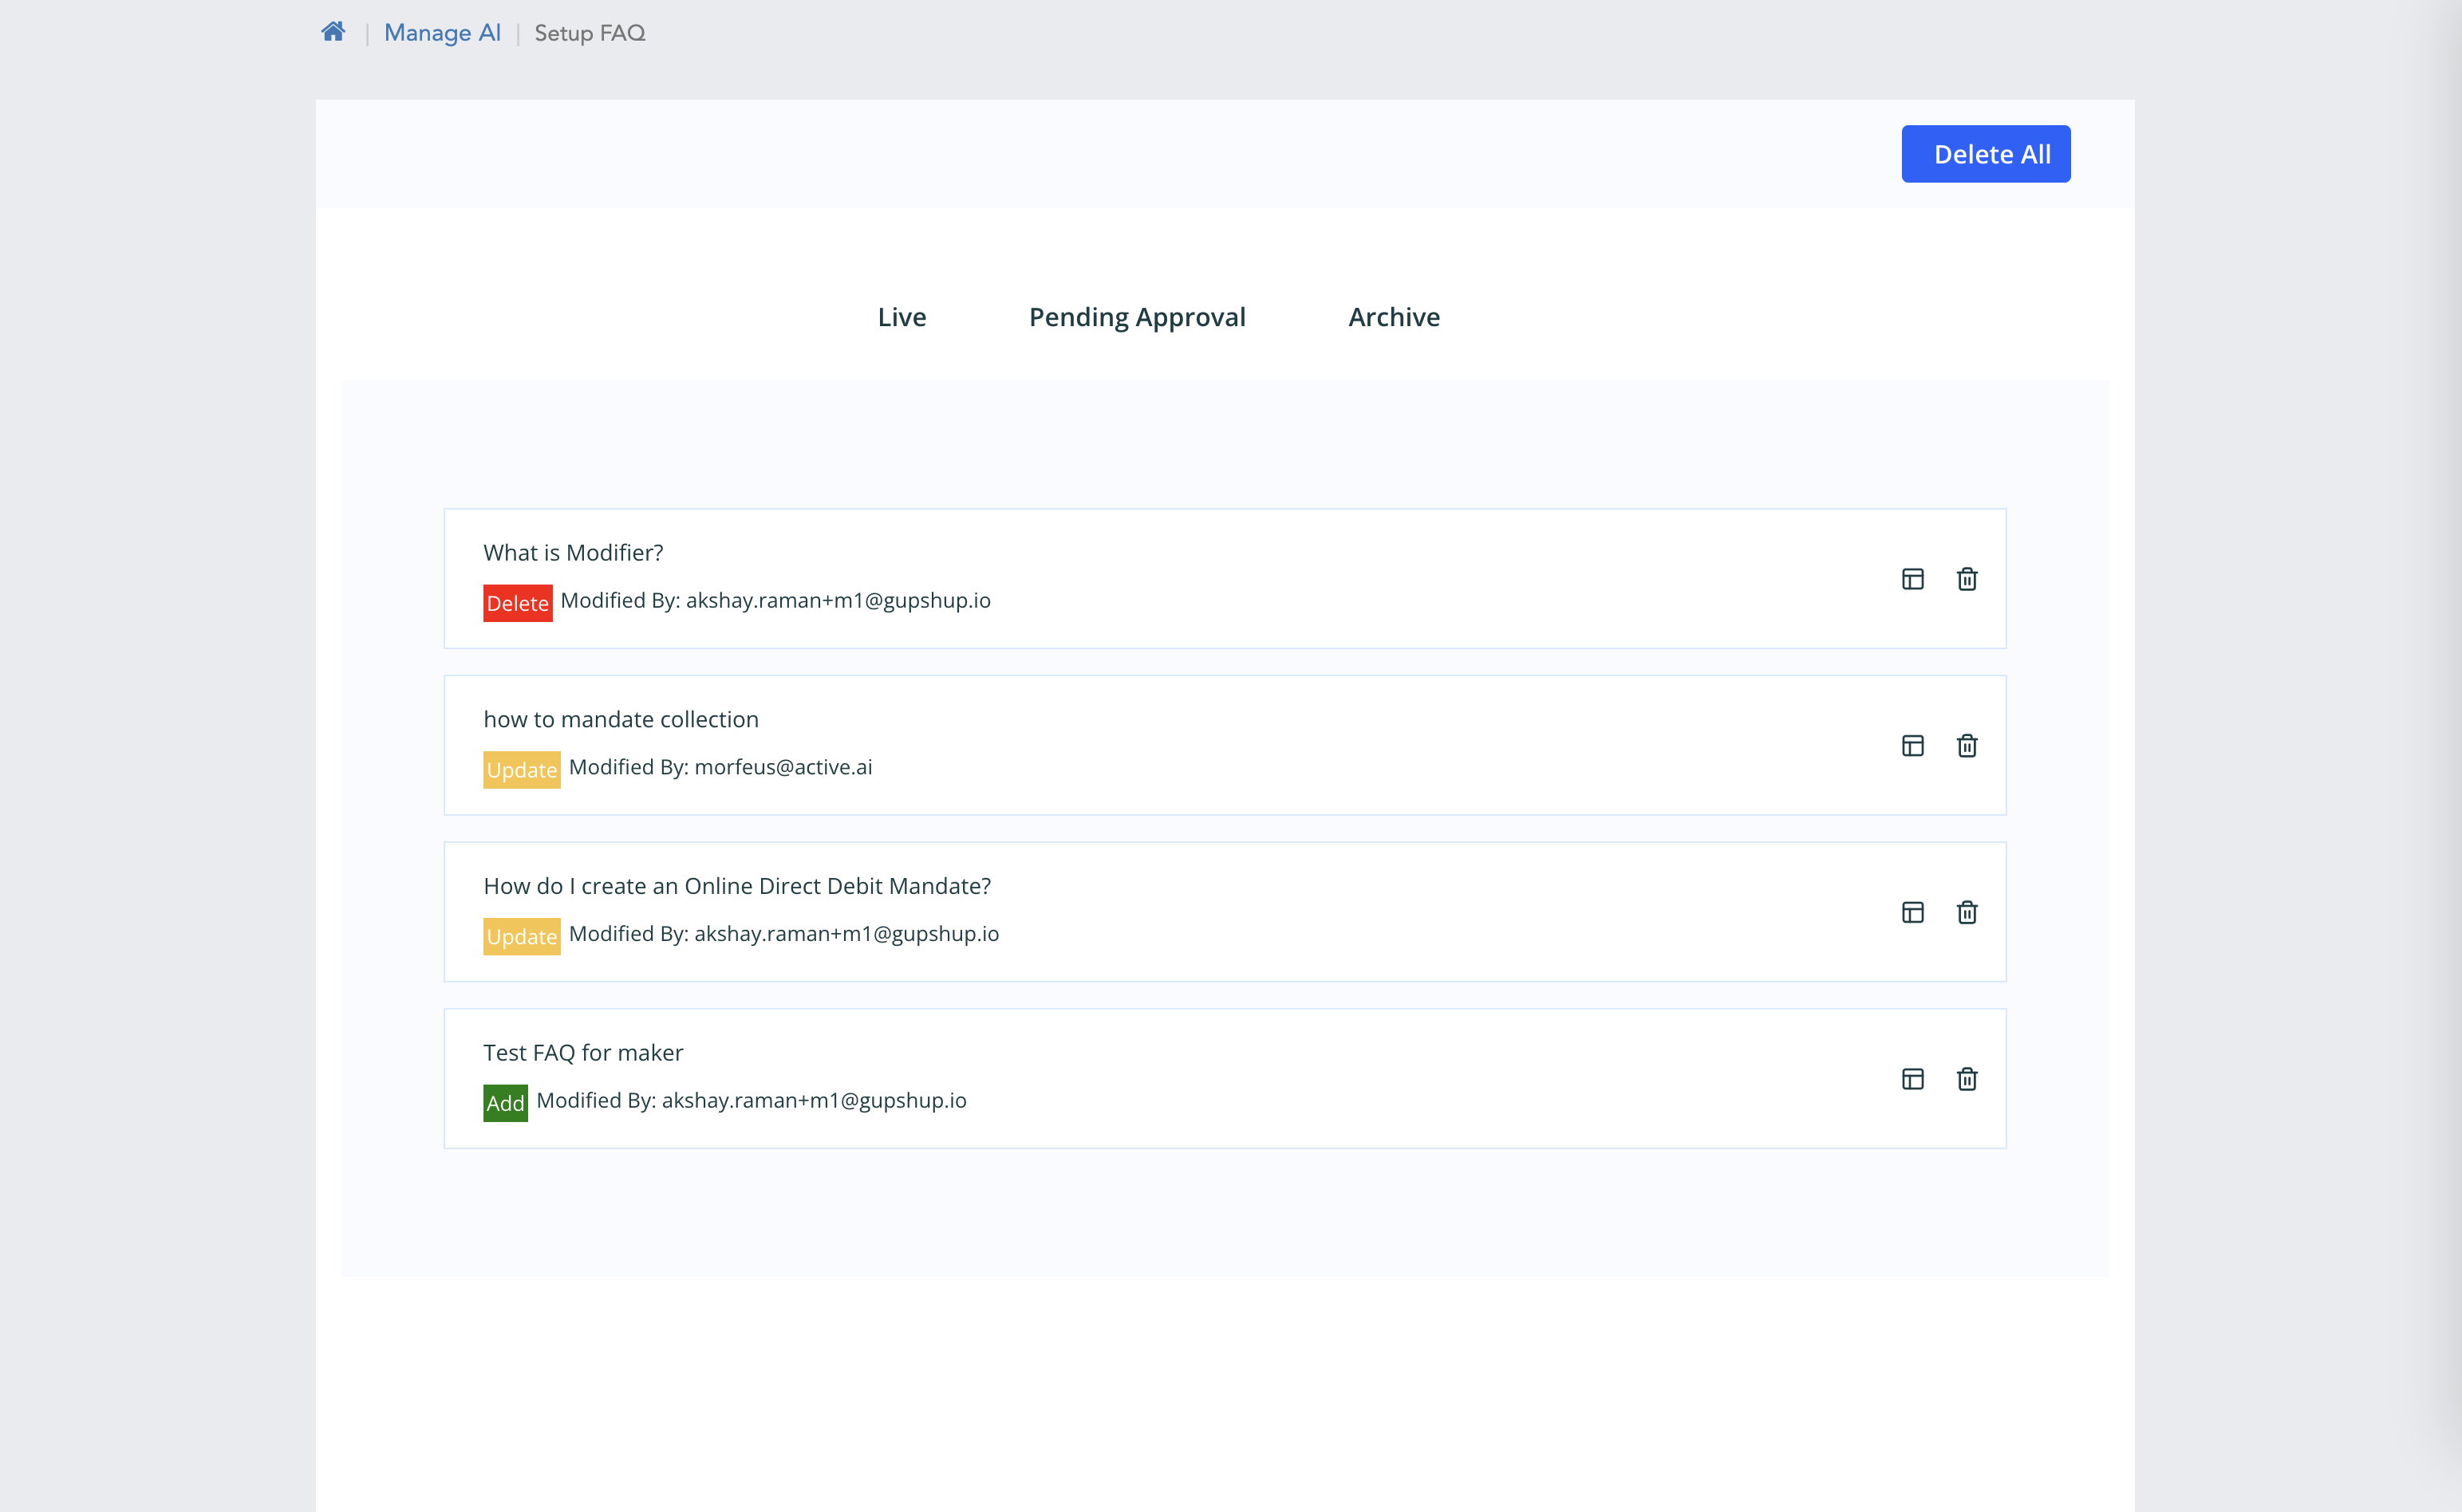
Task: Click the red Delete status badge
Action: pyautogui.click(x=517, y=603)
